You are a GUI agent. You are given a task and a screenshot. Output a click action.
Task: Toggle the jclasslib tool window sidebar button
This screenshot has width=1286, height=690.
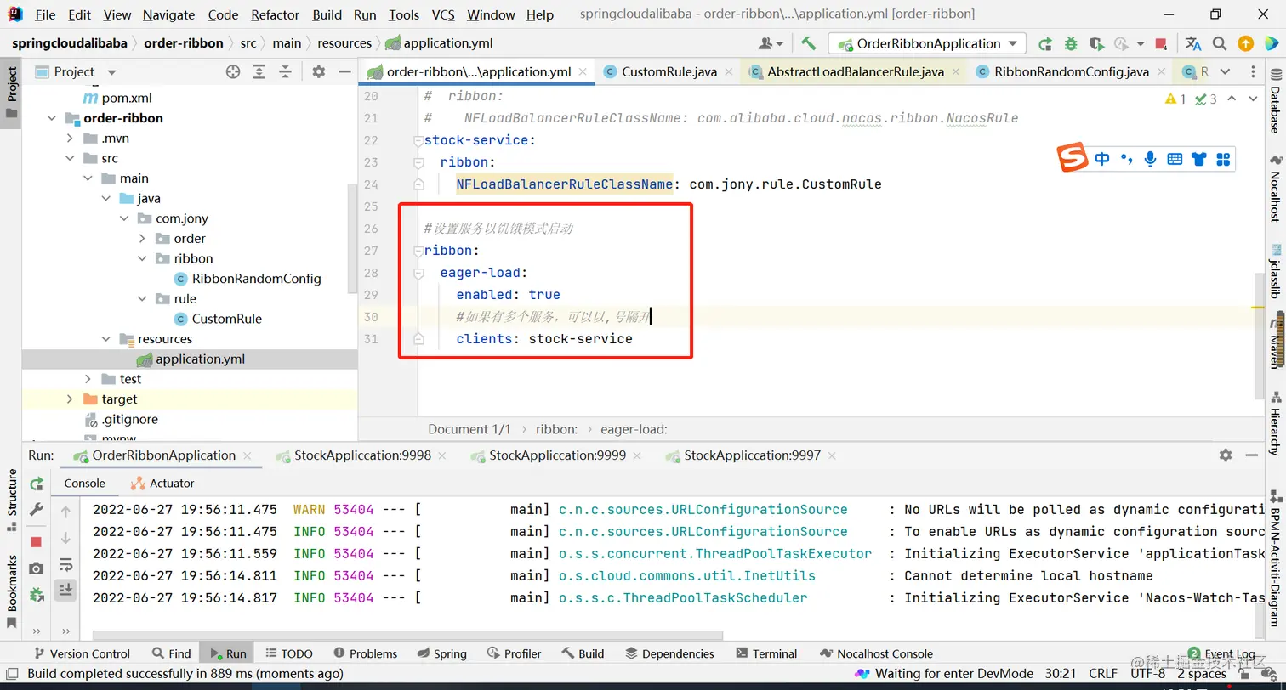pos(1275,270)
